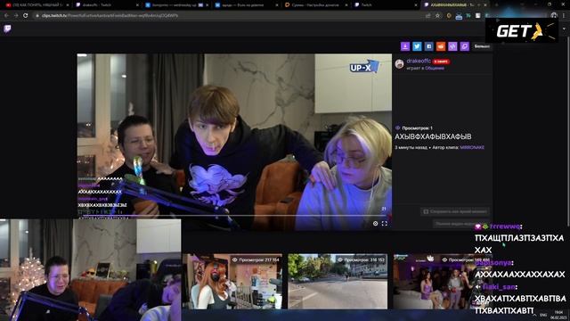The image size is (570, 321).
Task: Show hidden system tray icons
Action: point(534,315)
